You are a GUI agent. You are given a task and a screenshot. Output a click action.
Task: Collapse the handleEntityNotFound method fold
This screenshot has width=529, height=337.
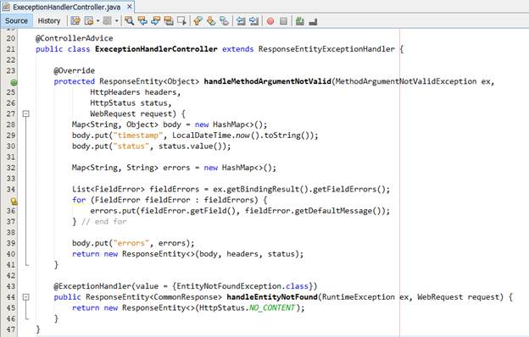[x=25, y=297]
